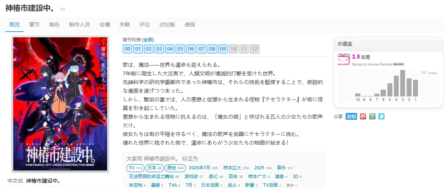This screenshot has height=189, width=445.
Task: Click the TV动画 2 tag
Action: pos(272,185)
